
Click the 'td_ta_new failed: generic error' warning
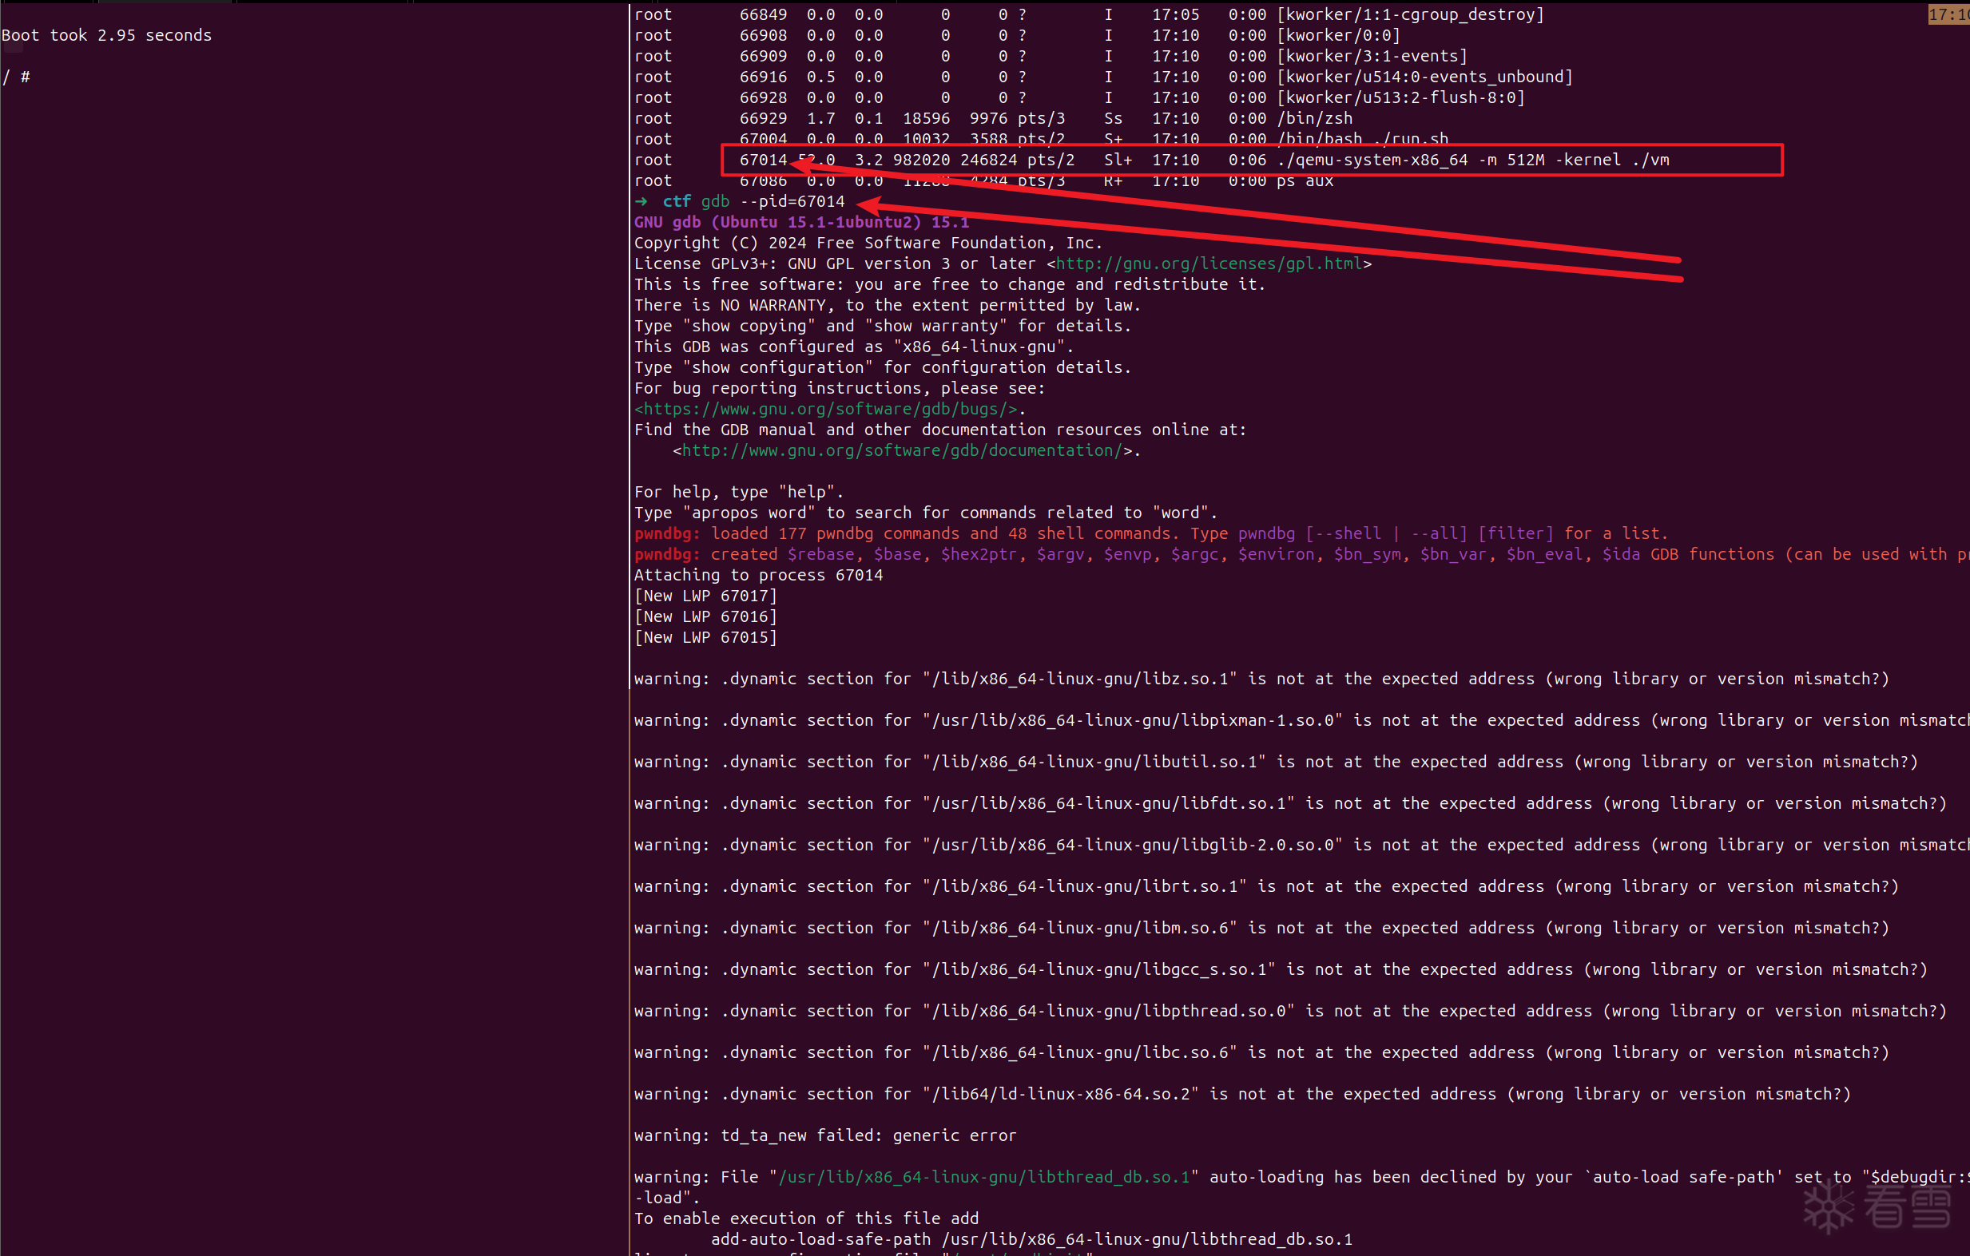[x=824, y=1135]
